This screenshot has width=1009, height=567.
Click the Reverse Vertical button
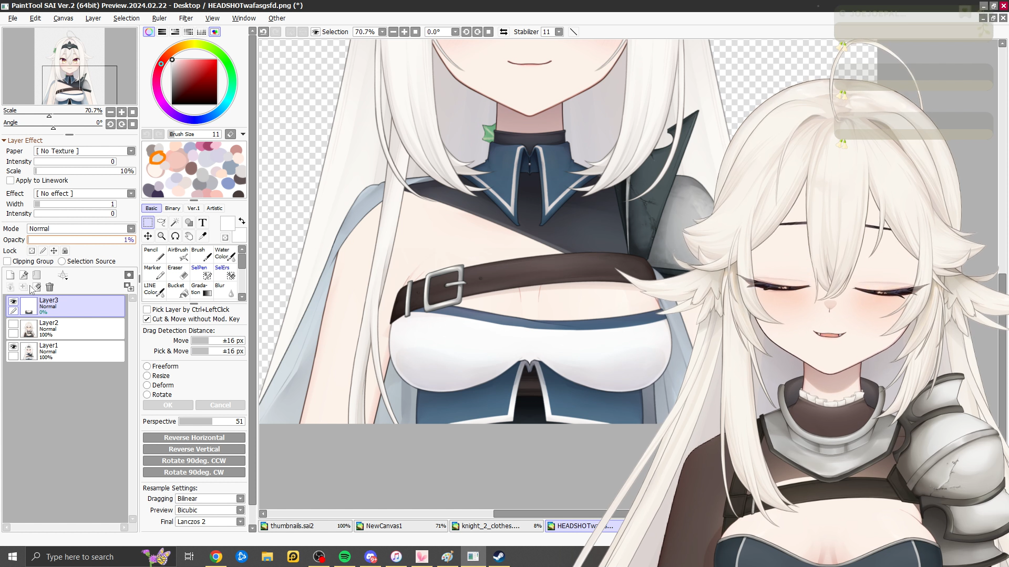point(194,449)
